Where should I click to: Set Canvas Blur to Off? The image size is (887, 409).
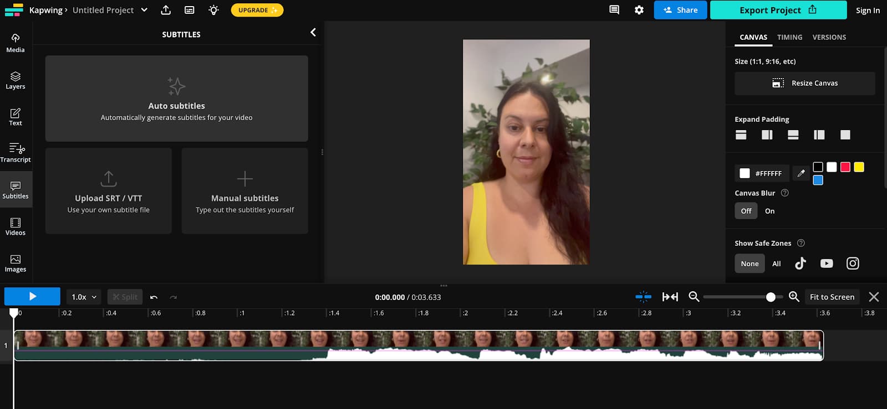coord(746,211)
